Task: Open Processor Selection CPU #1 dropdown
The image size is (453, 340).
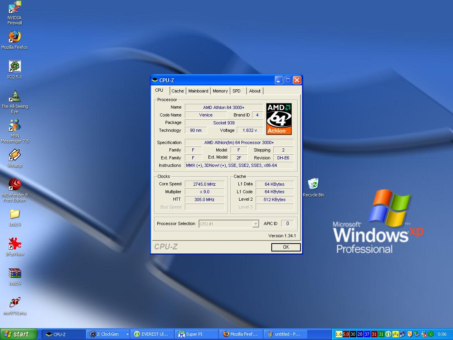Action: [256, 224]
